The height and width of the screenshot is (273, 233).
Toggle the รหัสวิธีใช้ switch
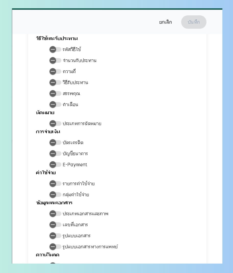[55, 49]
